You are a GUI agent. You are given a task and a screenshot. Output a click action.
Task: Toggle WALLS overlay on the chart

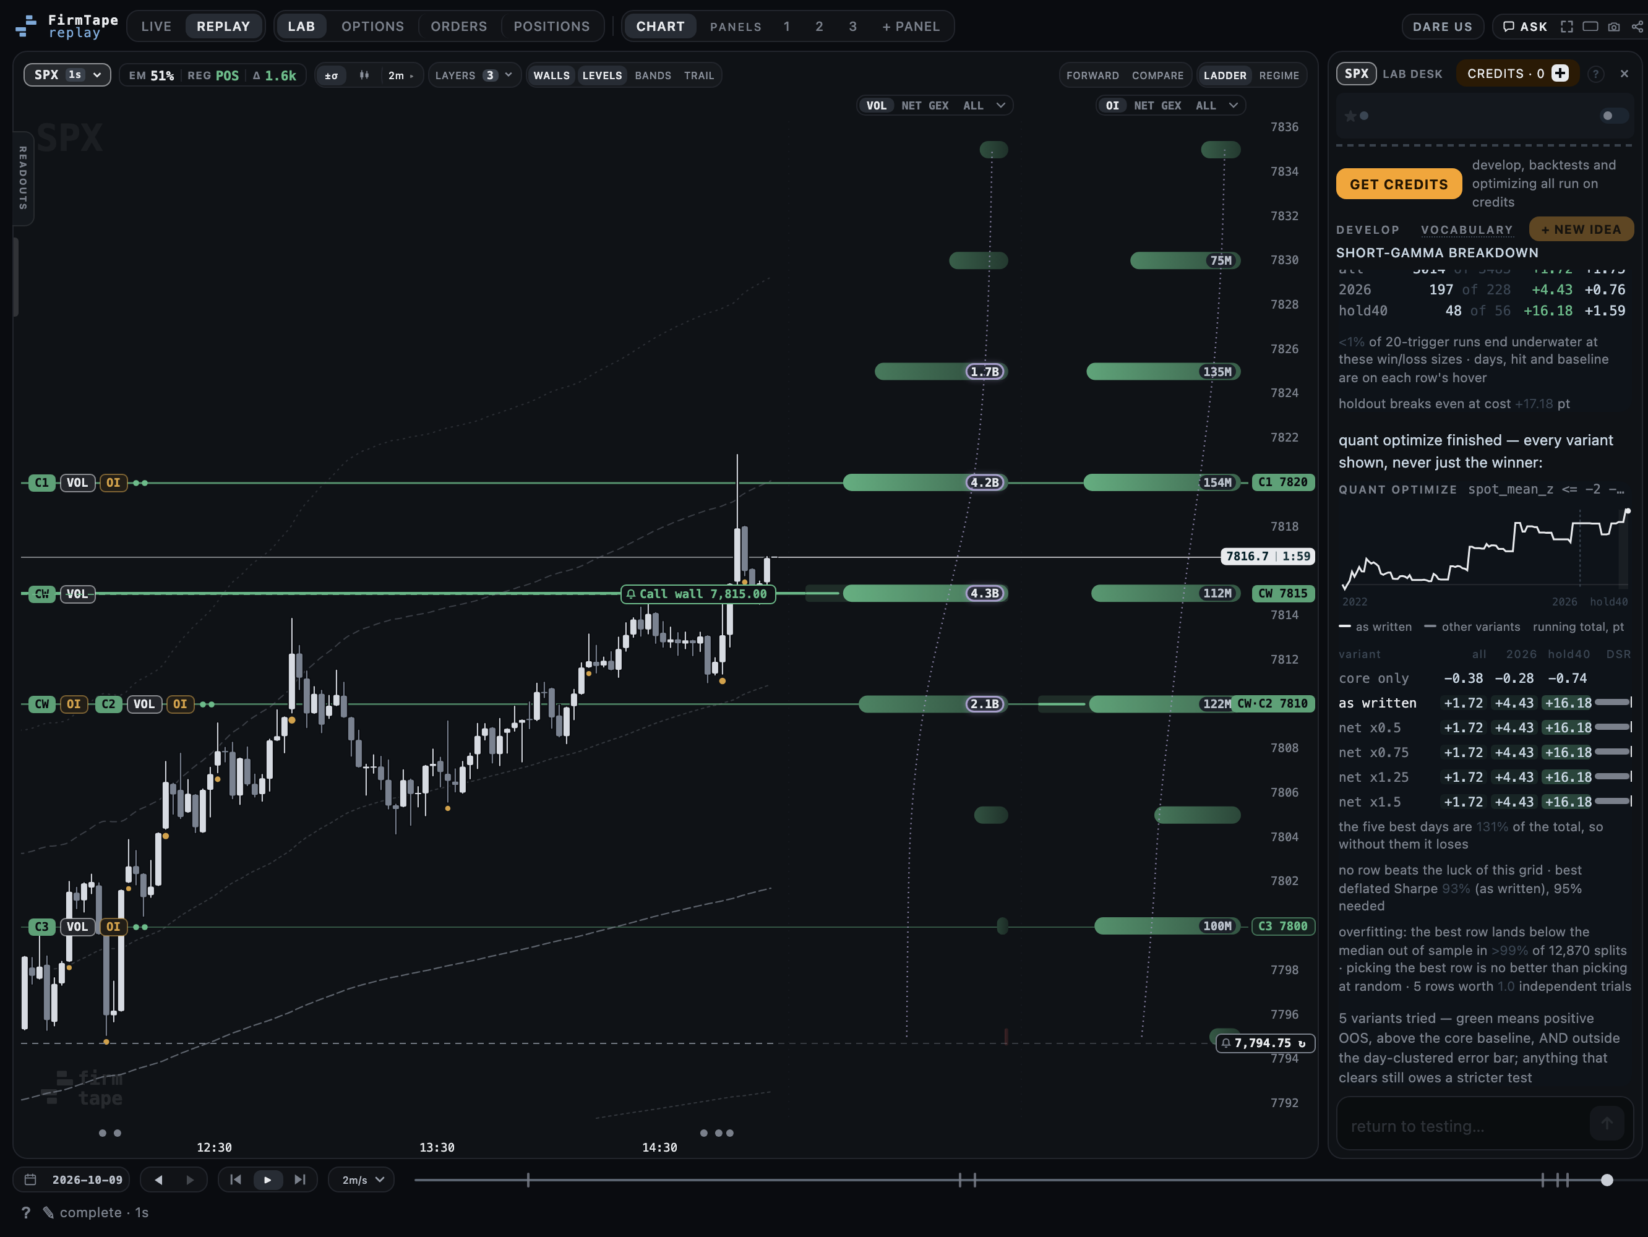pos(551,75)
